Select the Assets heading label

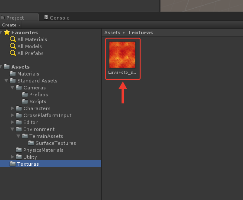[20, 67]
